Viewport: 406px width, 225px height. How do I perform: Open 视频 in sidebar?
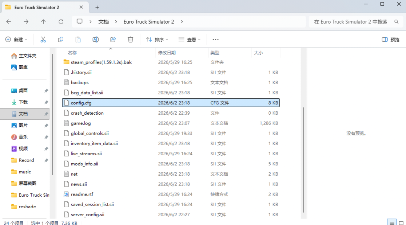click(x=19, y=149)
